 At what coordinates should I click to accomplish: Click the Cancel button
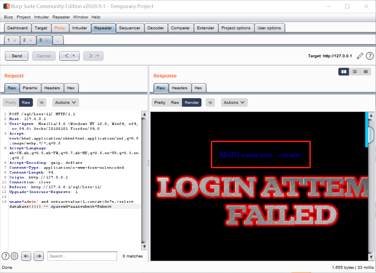(44, 56)
